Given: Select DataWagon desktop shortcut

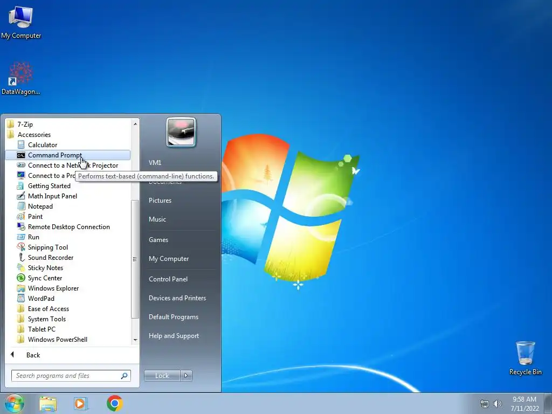Looking at the screenshot, I should coord(21,78).
